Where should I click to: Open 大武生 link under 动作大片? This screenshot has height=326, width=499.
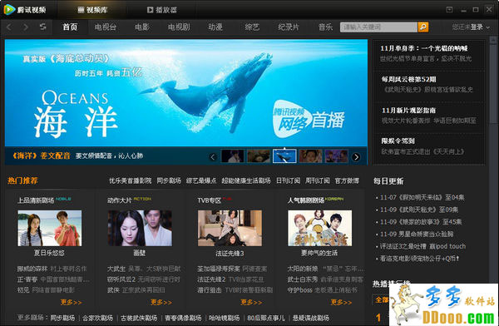pyautogui.click(x=116, y=269)
